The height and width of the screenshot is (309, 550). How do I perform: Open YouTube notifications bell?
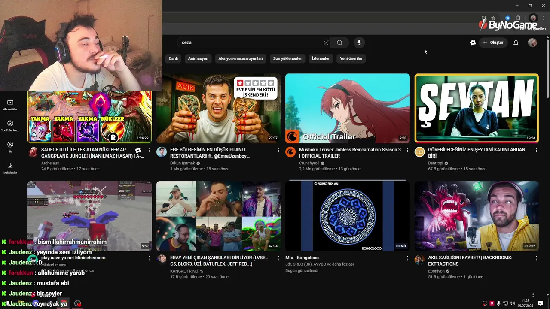[516, 42]
